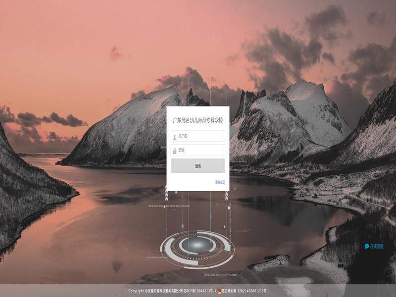Focus the 密码 password input field
396x297 pixels.
coord(200,150)
